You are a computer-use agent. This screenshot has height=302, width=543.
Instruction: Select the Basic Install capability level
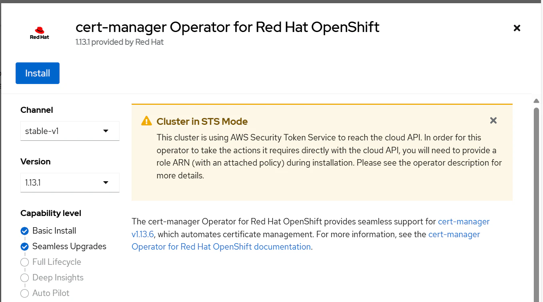48,231
